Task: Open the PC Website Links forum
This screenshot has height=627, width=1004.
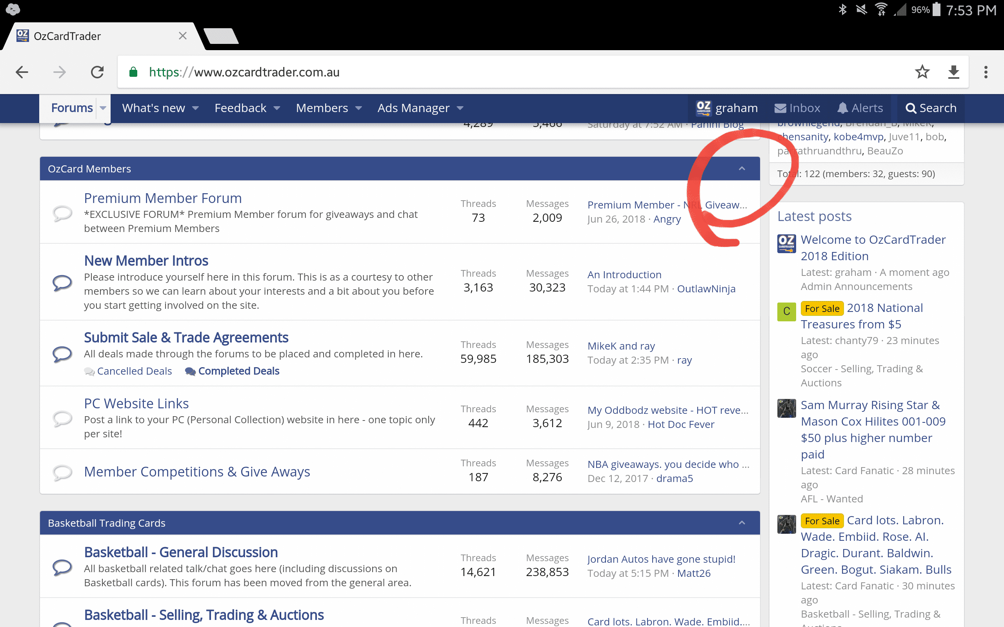Action: (x=136, y=404)
